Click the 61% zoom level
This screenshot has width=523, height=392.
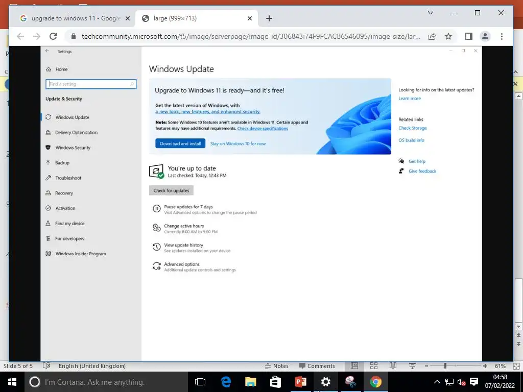(500, 366)
